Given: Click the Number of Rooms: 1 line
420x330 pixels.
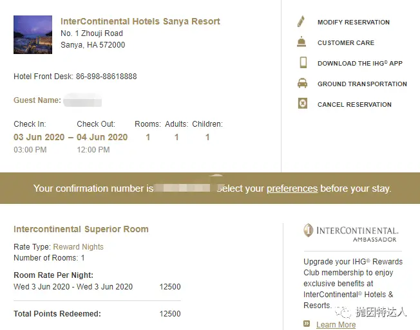Looking at the screenshot, I should click(x=49, y=258).
